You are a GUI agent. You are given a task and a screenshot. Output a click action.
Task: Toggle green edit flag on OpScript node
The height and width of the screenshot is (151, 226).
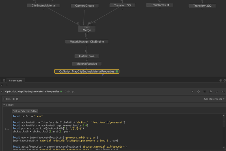pos(117,72)
